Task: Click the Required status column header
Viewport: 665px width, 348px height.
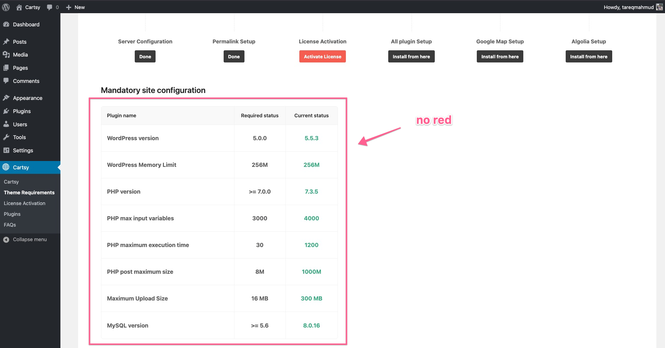Action: [260, 116]
